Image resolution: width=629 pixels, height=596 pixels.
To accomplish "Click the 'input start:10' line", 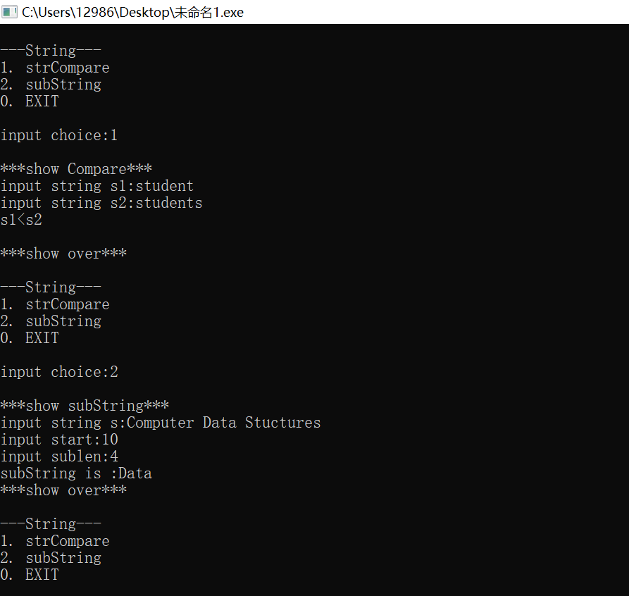I will pos(59,440).
